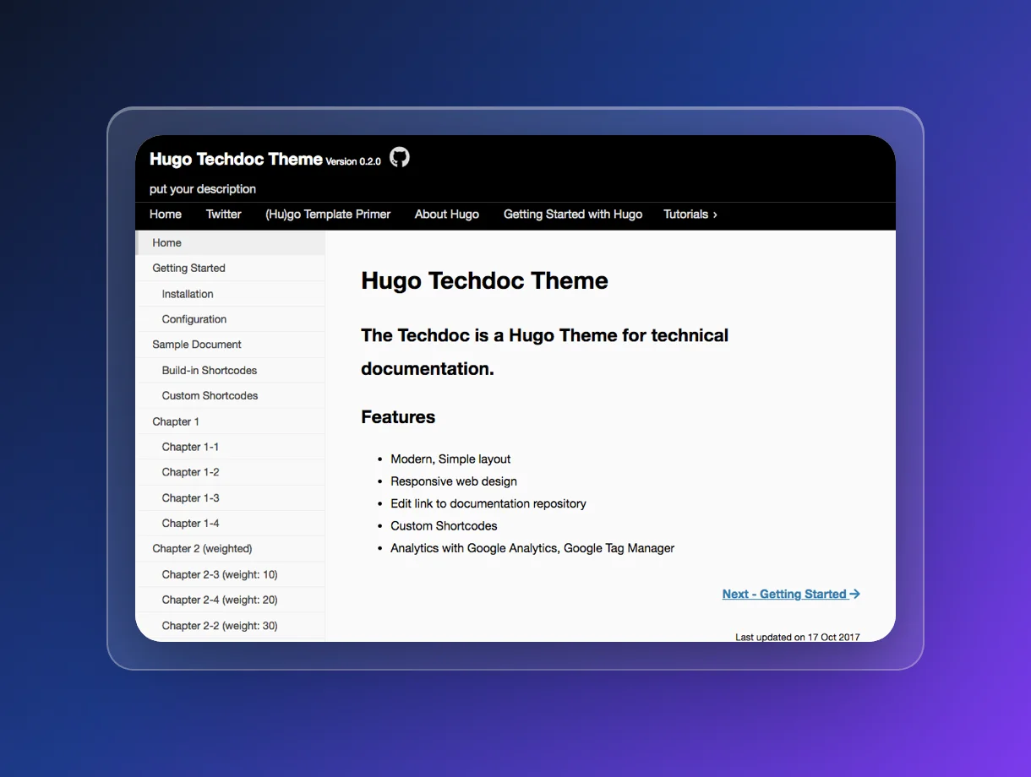Screen dimensions: 1031x777
Task: Open the Home item in top navigation bar
Action: tap(166, 215)
